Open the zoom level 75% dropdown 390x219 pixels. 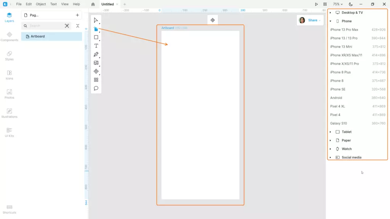click(x=338, y=4)
